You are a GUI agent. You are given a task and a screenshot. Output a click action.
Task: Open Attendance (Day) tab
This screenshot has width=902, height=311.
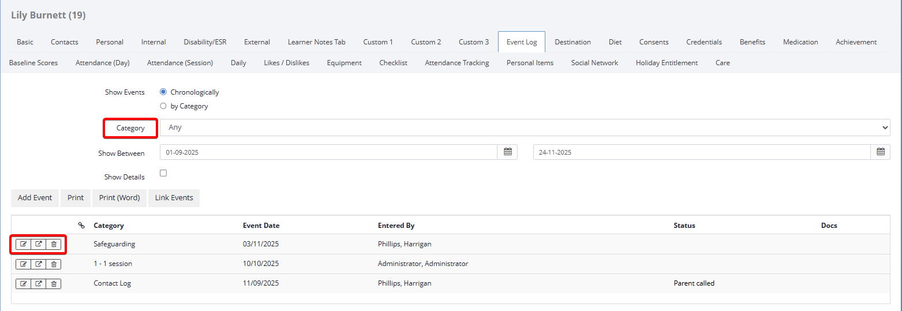coord(102,63)
